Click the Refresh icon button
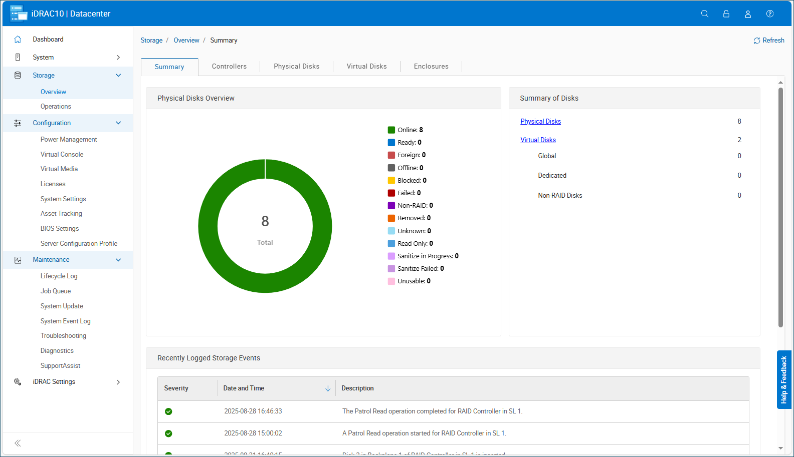 click(x=756, y=41)
